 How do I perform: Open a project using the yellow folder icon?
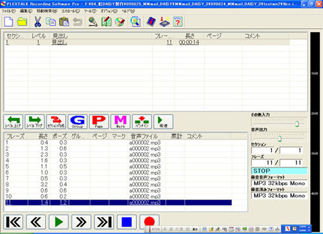pyautogui.click(x=22, y=22)
